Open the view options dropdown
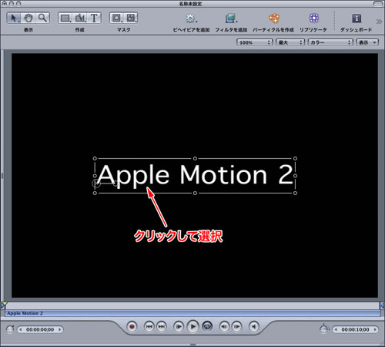The image size is (385, 347). (367, 42)
